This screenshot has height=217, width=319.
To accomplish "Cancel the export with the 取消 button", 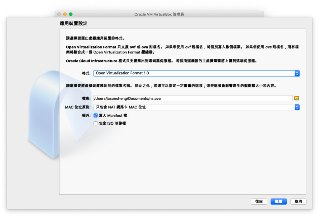I will click(298, 201).
